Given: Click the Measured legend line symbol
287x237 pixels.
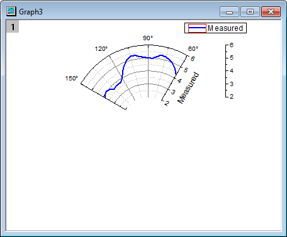Looking at the screenshot, I should click(197, 28).
